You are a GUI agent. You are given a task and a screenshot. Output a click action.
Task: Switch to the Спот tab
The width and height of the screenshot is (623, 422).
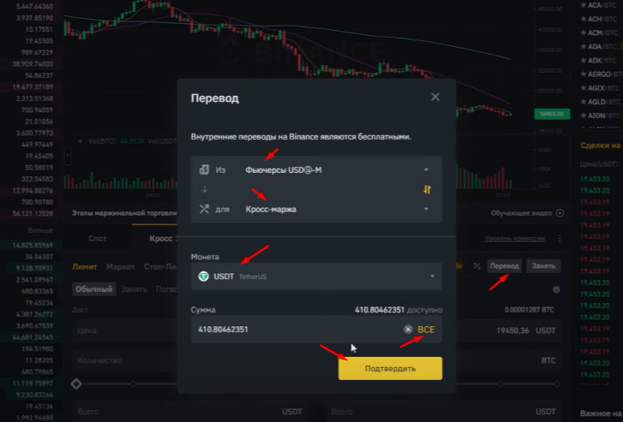98,239
